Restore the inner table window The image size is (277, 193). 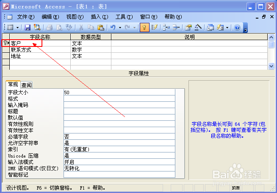[264, 17]
